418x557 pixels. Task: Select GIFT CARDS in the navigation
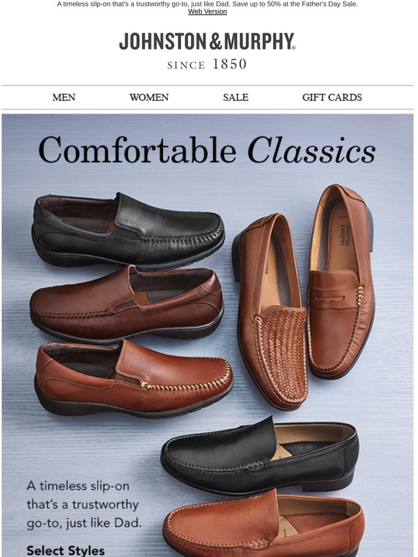tap(332, 97)
